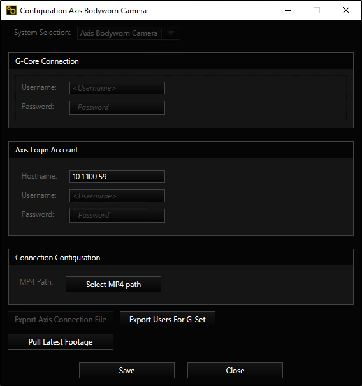
Task: Click the Select MP4 path button
Action: coord(113,285)
